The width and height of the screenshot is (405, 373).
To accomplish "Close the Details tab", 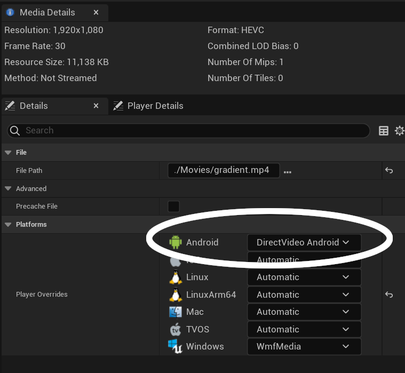I will tap(96, 106).
